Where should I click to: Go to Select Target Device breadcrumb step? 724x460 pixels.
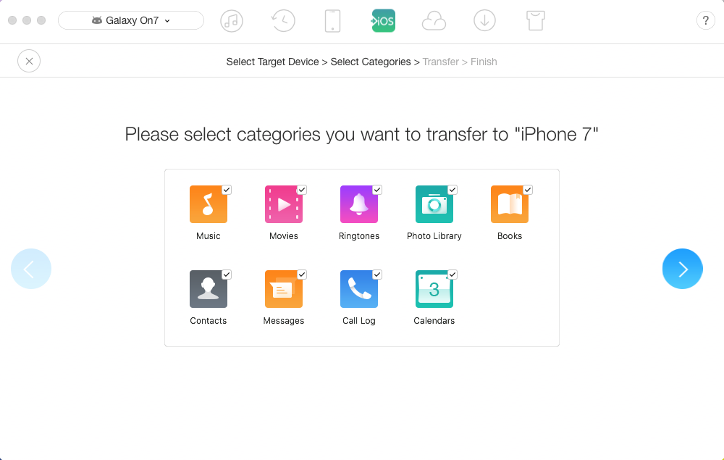(272, 62)
